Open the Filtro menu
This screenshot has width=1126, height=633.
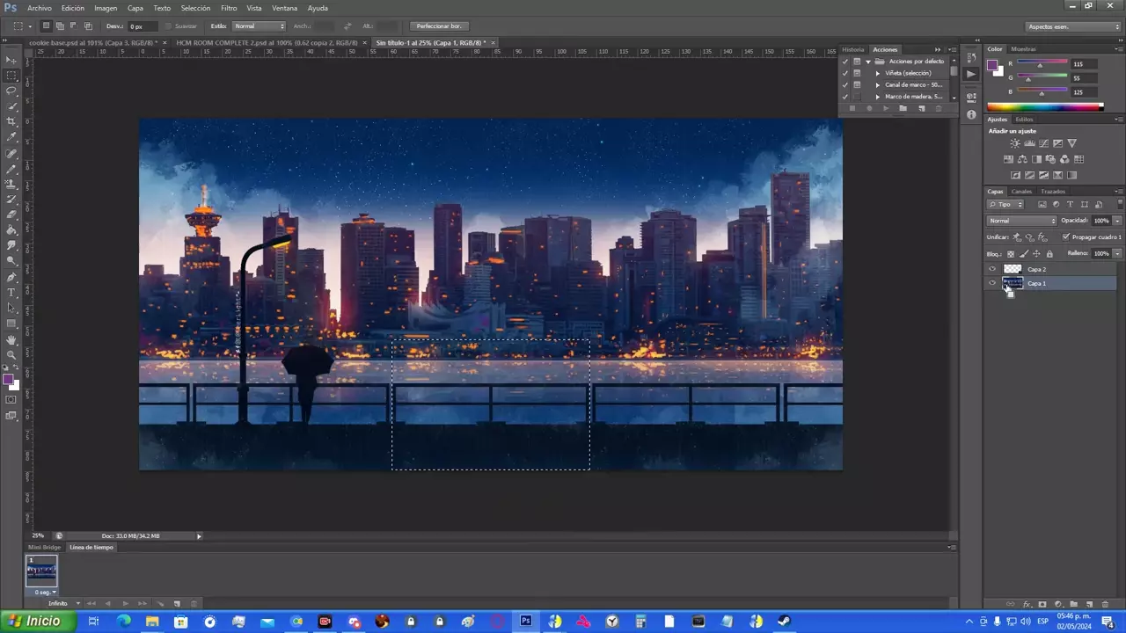[229, 8]
